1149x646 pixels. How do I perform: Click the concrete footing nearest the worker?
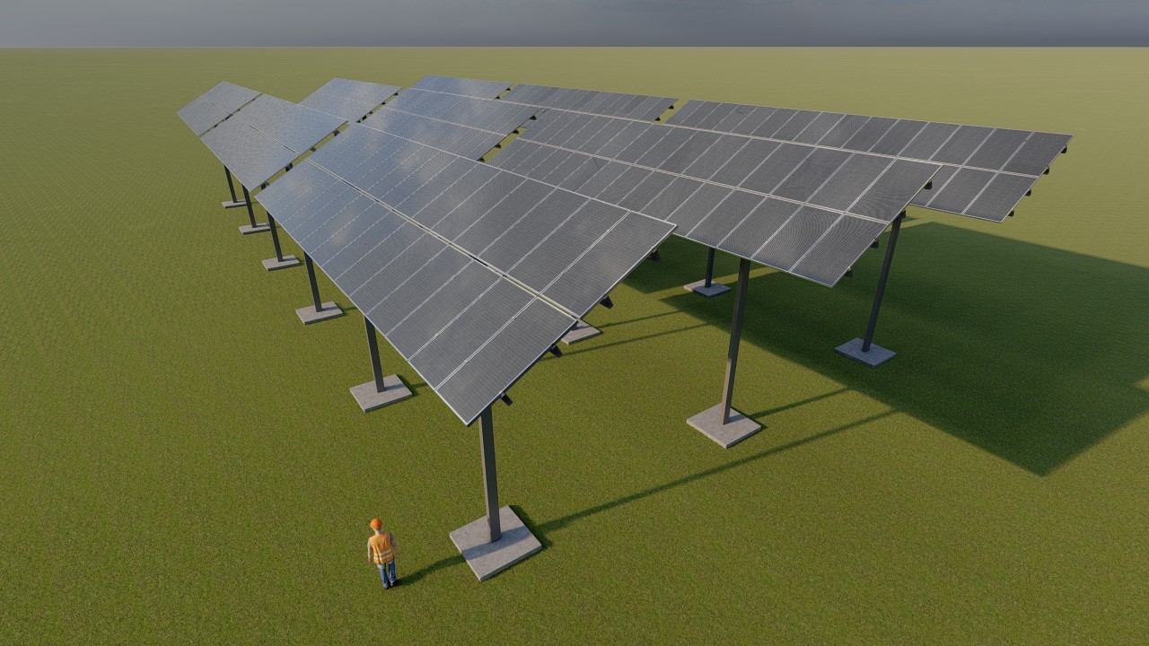[496, 544]
